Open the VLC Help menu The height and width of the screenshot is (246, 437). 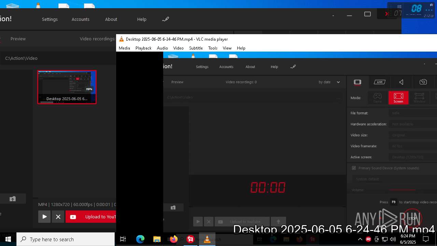241,48
